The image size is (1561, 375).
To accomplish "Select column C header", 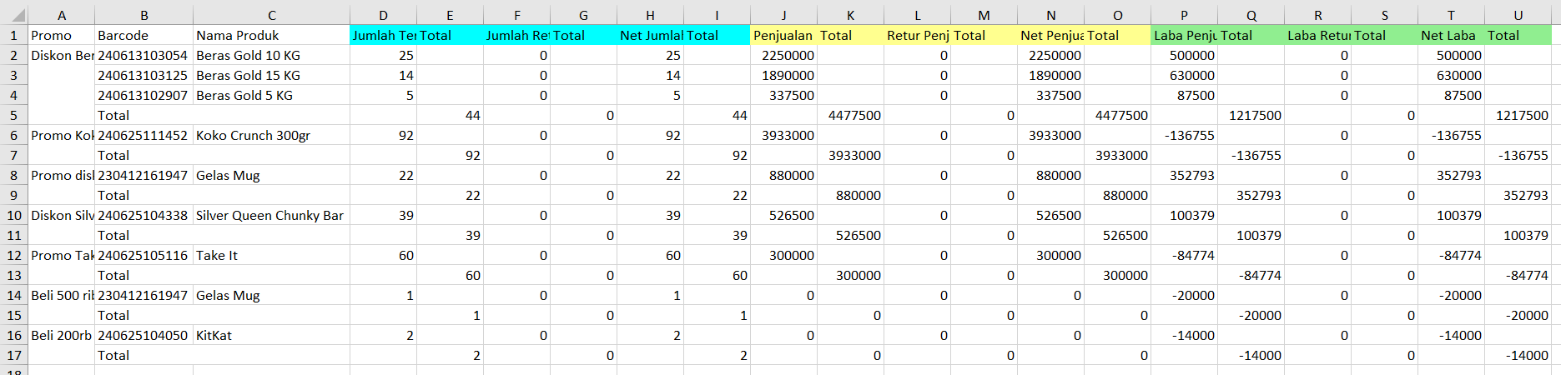I will click(271, 16).
